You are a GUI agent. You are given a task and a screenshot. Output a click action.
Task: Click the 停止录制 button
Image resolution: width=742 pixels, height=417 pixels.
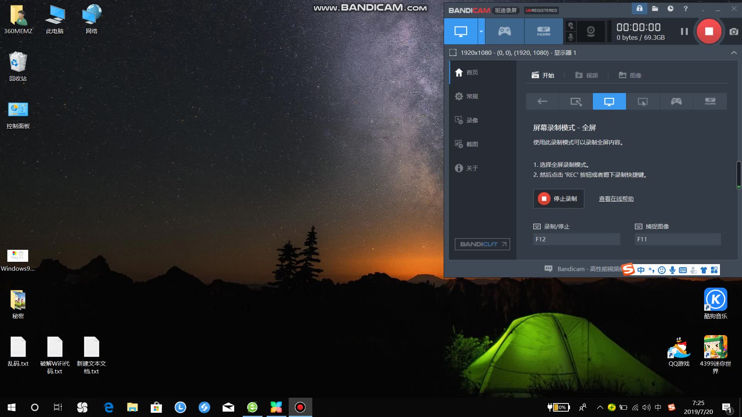click(558, 198)
